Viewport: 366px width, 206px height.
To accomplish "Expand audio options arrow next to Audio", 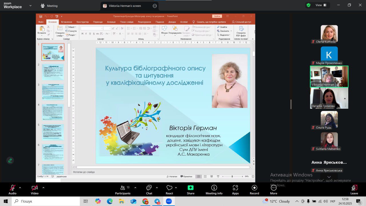I will pos(20,188).
